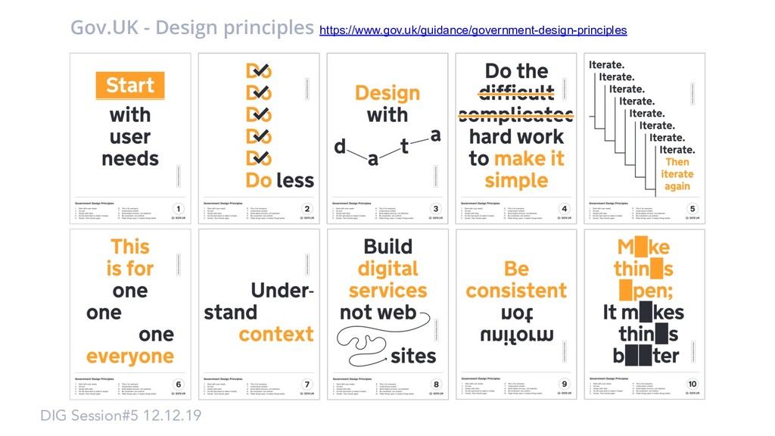Click the circled number 8 badge
Screen dimensions: 775x436
pos(435,384)
